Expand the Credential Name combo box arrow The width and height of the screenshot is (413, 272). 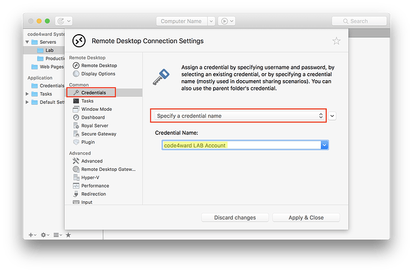pos(324,145)
